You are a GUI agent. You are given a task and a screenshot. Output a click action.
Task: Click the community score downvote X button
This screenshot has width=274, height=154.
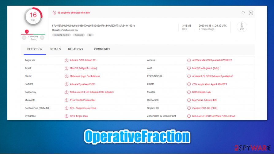[24, 38]
